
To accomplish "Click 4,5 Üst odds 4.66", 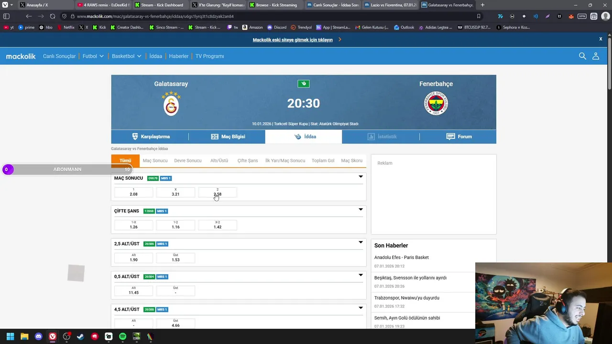I will coord(175,323).
